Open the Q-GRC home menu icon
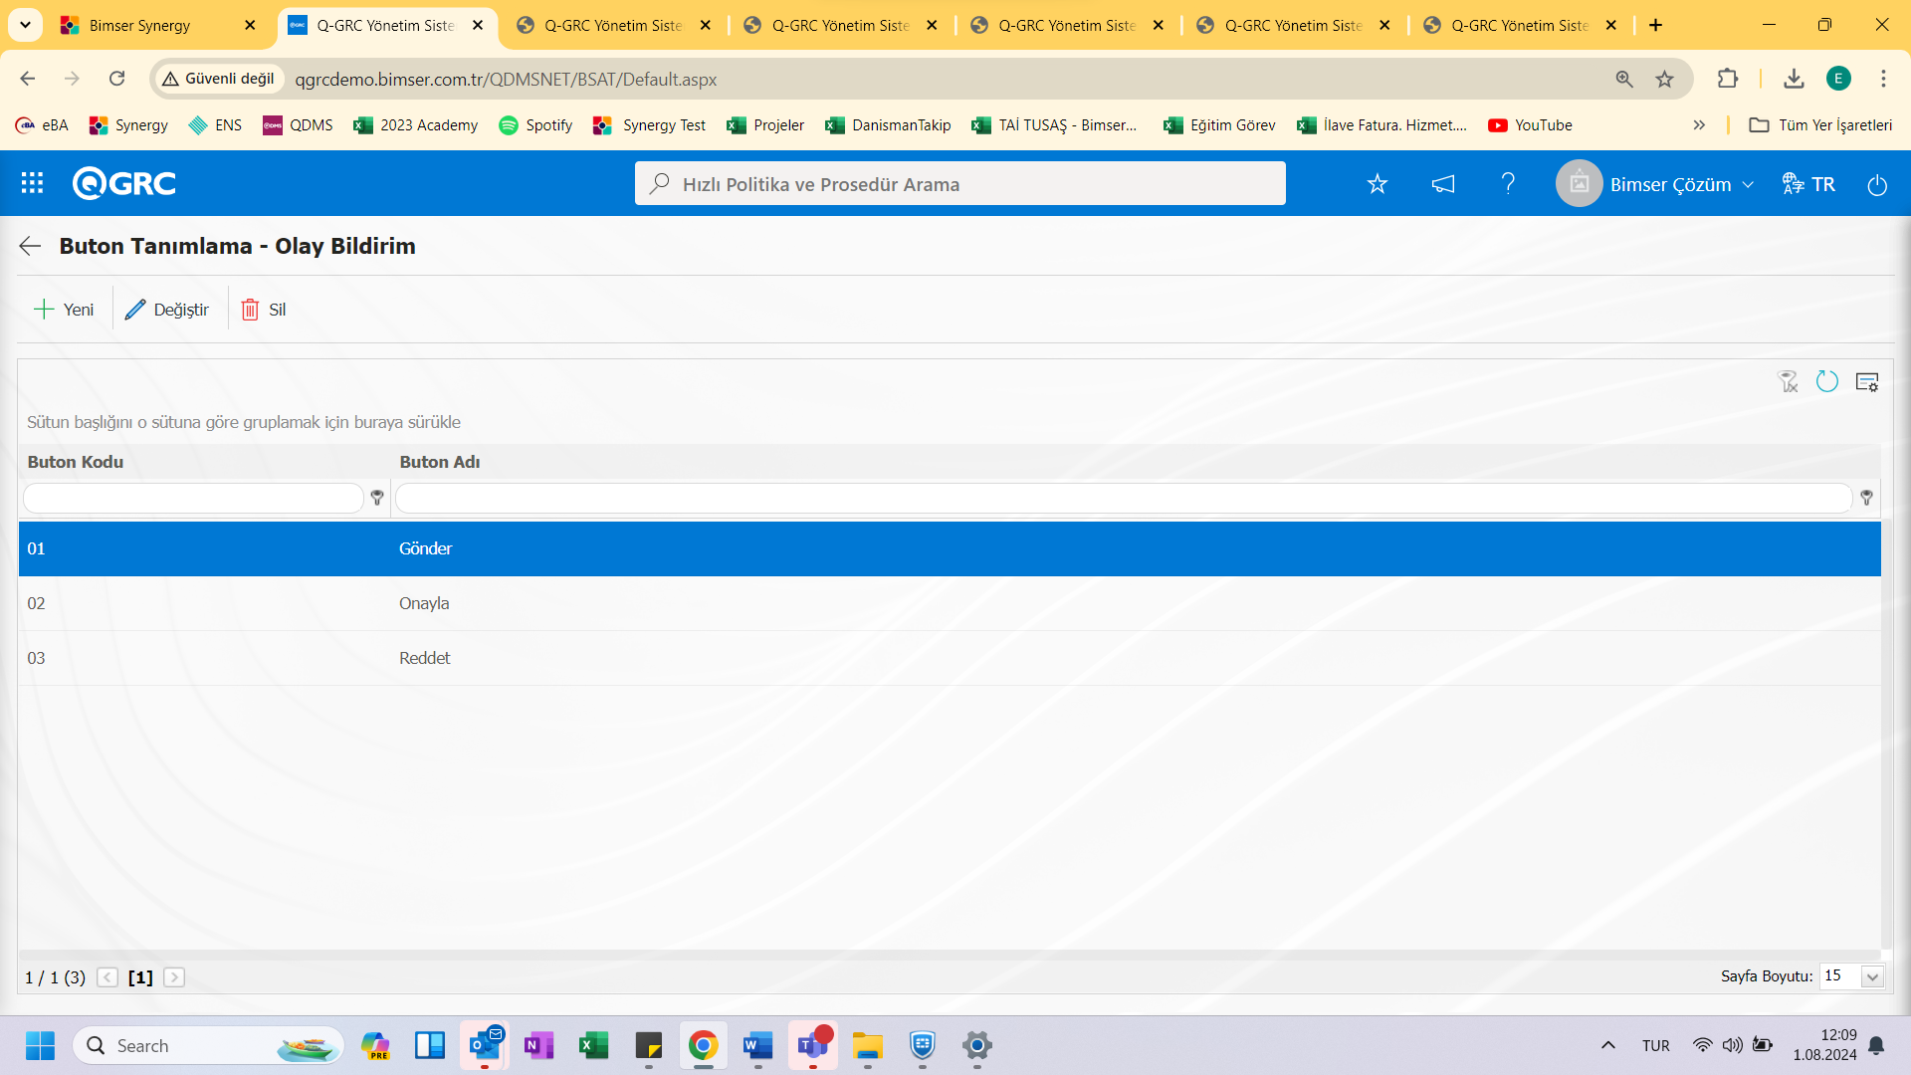Viewport: 1911px width, 1075px height. [32, 182]
